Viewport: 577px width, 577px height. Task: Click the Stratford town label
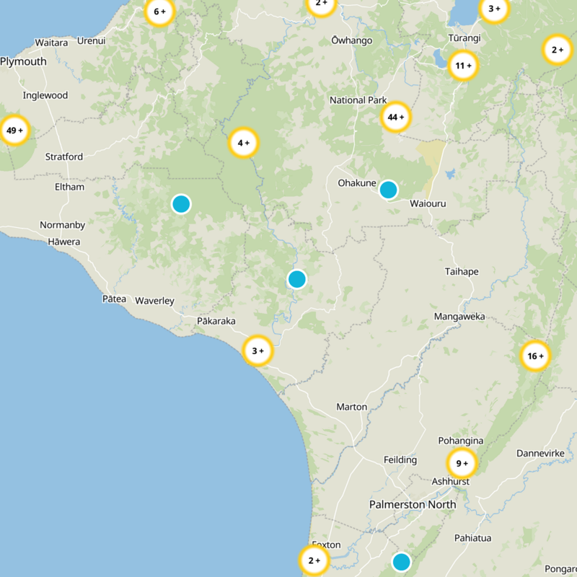[x=64, y=157]
